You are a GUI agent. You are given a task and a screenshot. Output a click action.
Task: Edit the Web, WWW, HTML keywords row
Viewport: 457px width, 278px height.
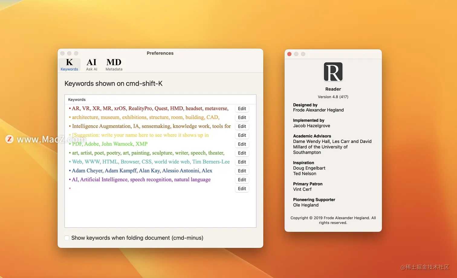pos(242,162)
